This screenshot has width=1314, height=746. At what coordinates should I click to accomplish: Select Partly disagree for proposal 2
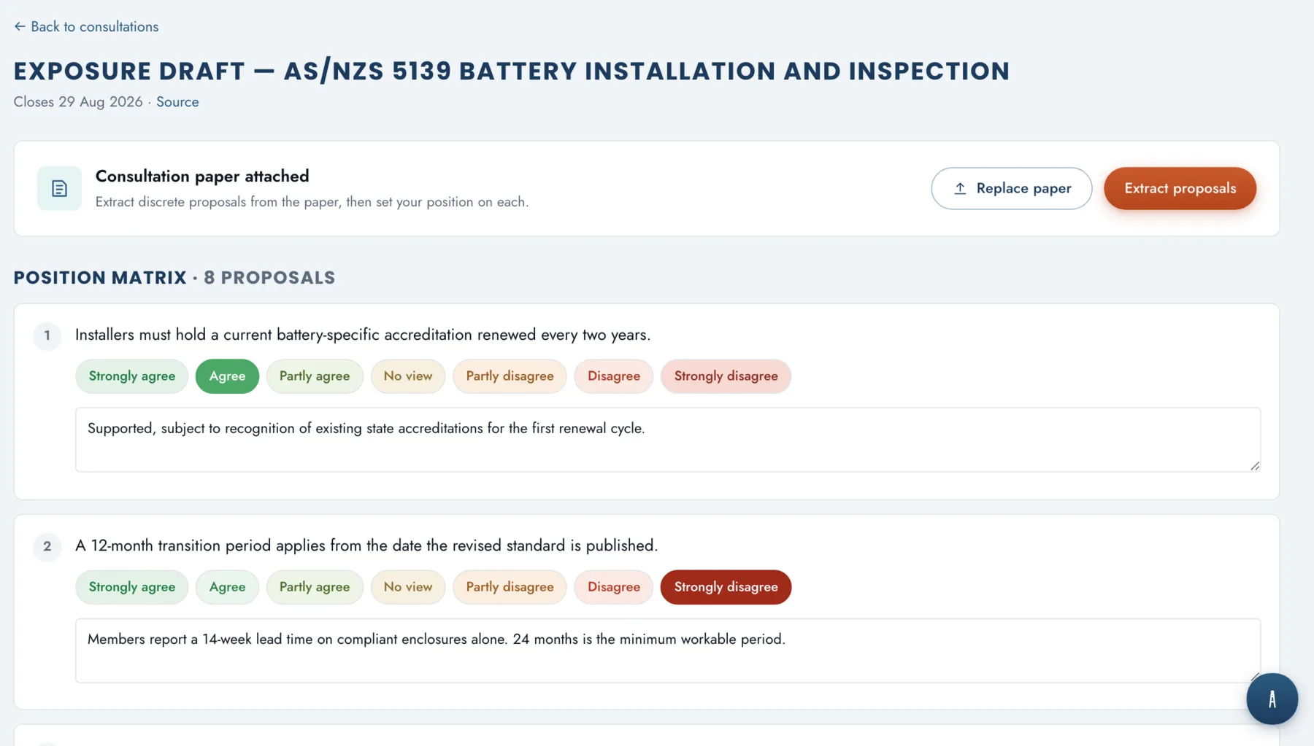510,587
